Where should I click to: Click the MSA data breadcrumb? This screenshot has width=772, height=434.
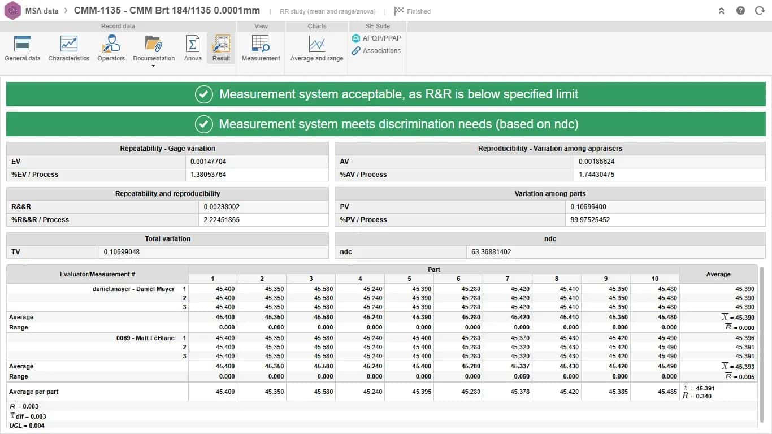click(x=42, y=11)
